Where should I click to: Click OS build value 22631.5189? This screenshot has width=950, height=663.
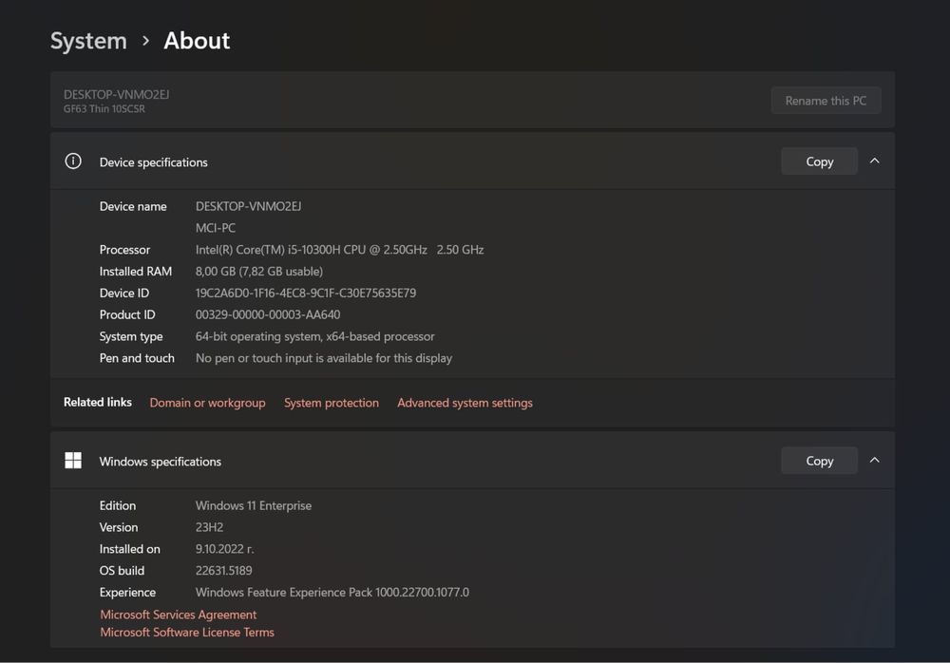pyautogui.click(x=223, y=571)
